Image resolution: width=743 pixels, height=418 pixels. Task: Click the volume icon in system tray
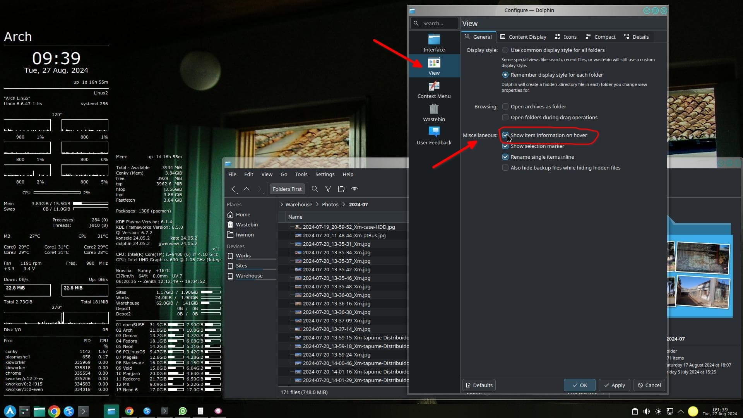tap(646, 411)
